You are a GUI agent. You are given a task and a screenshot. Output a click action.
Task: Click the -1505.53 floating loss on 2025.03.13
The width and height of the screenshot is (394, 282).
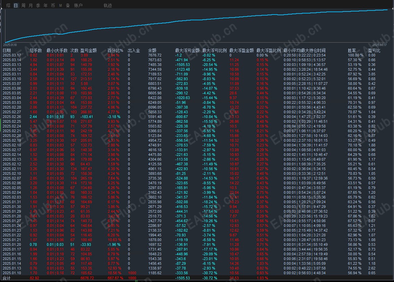tap(182, 65)
